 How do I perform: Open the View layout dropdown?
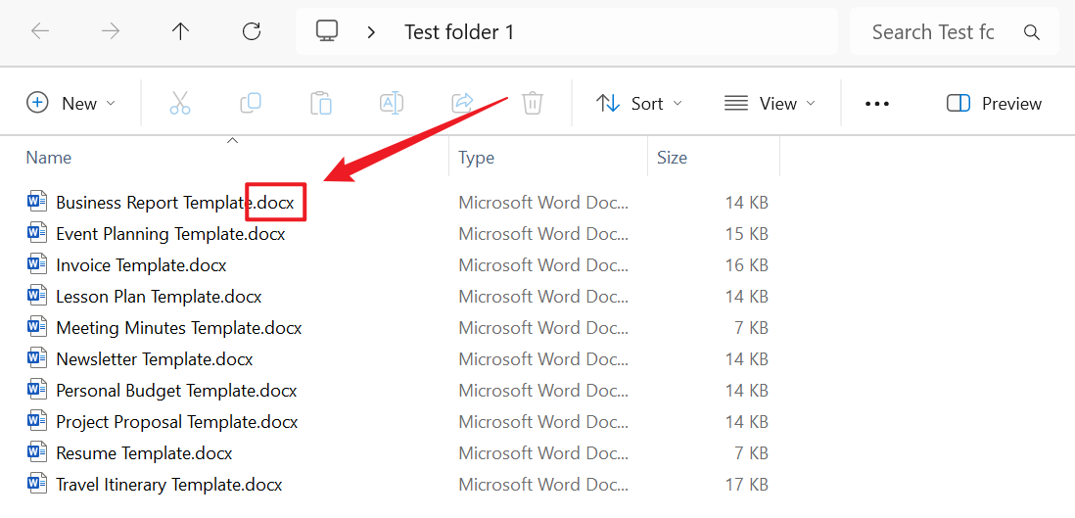pos(770,103)
